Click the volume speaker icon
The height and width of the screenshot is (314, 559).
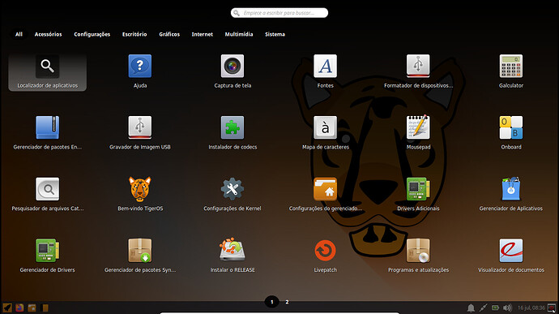coord(507,308)
